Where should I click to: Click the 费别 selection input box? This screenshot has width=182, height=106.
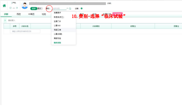(x=59, y=8)
